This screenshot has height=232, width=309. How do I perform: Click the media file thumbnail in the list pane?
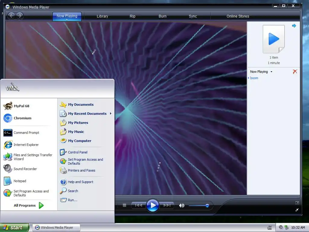tap(274, 39)
